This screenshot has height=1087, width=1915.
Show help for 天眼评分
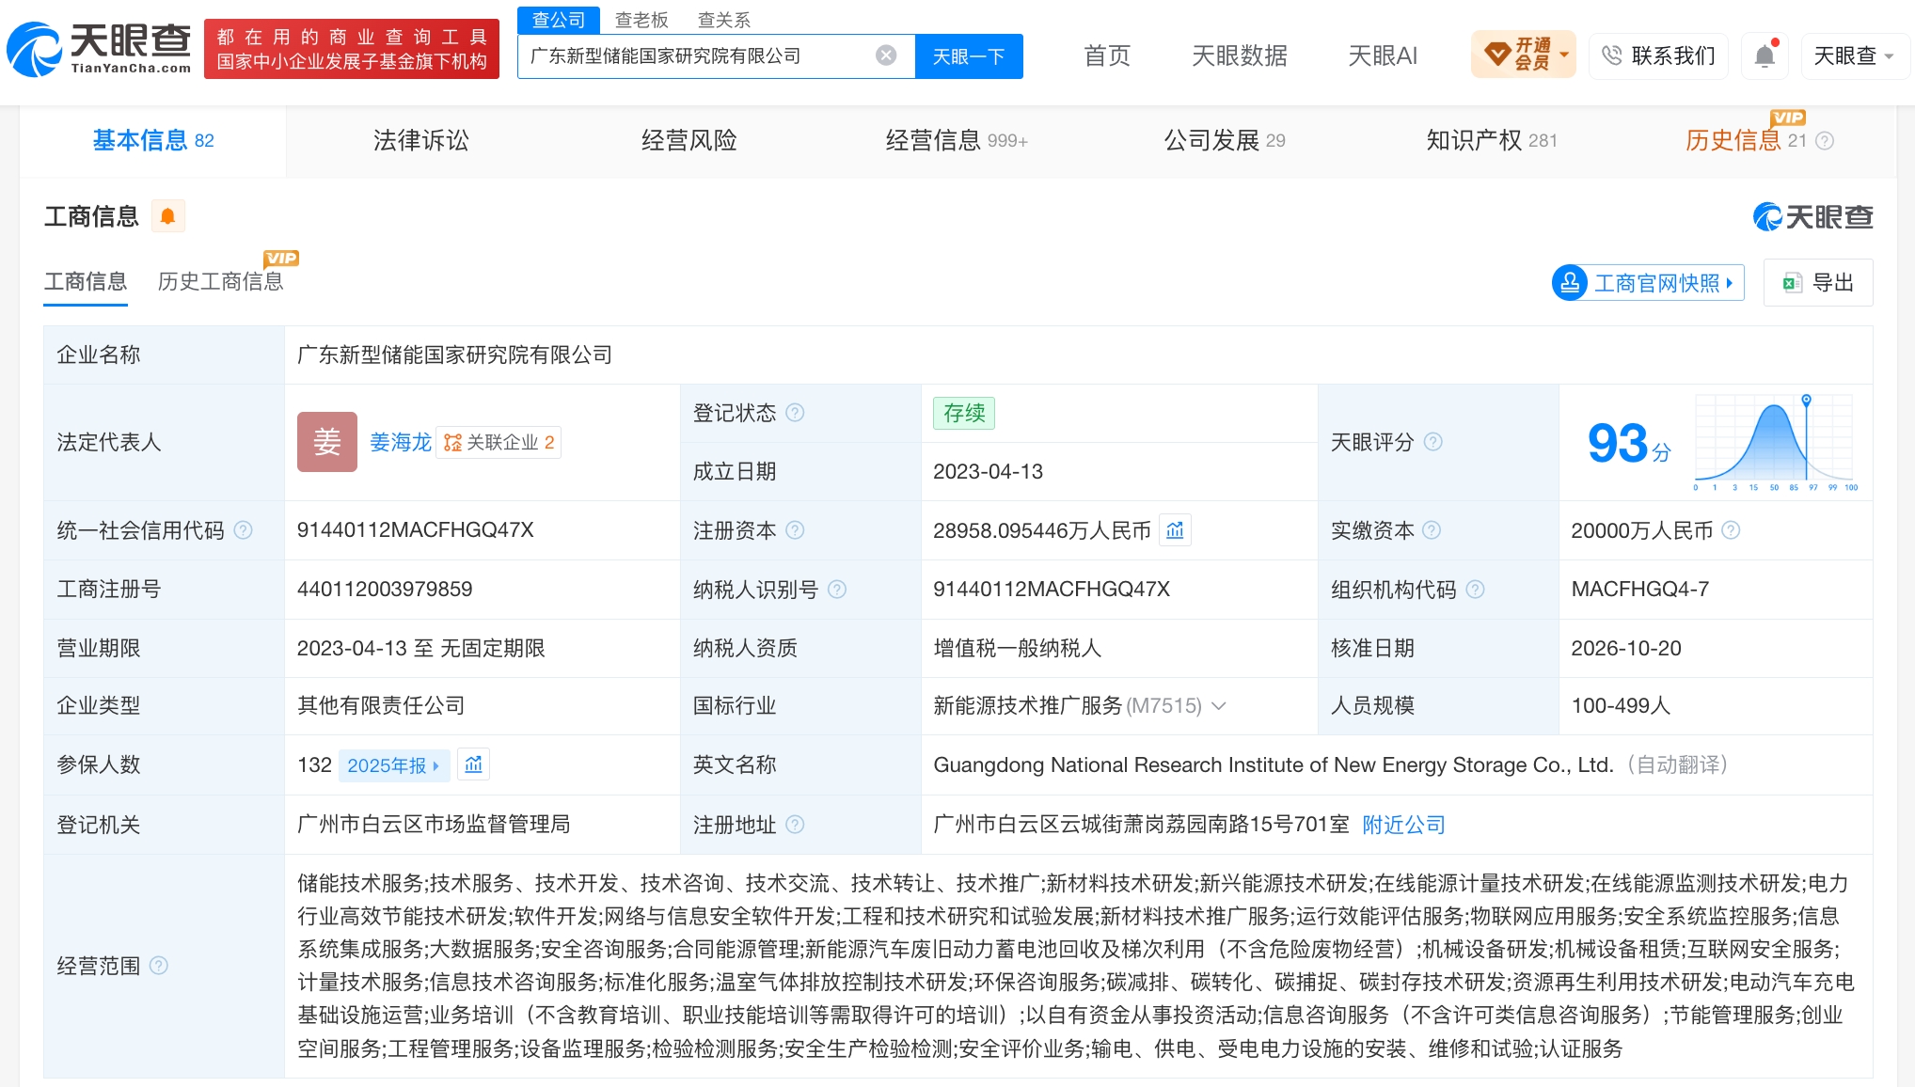pyautogui.click(x=1433, y=442)
